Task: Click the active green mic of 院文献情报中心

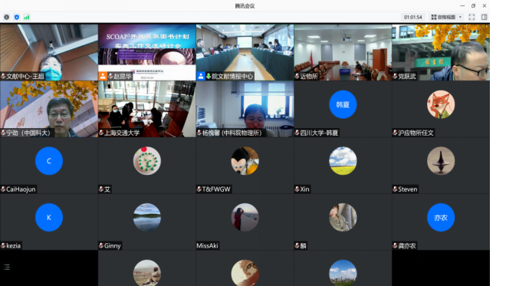Action: [x=209, y=76]
